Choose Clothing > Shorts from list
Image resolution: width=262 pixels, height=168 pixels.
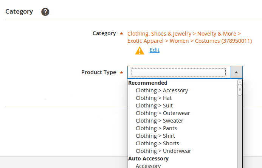point(157,143)
